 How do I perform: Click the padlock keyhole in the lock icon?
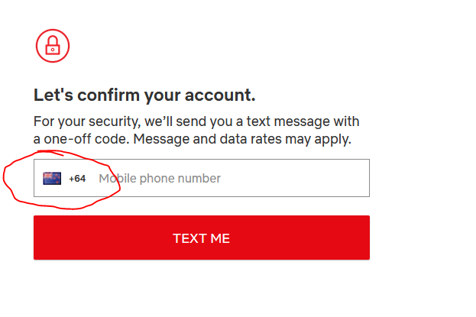pyautogui.click(x=53, y=50)
